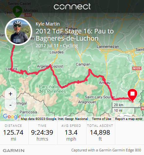This screenshot has width=144, height=155.
Task: Click Report a map error link
Action: click(x=129, y=119)
